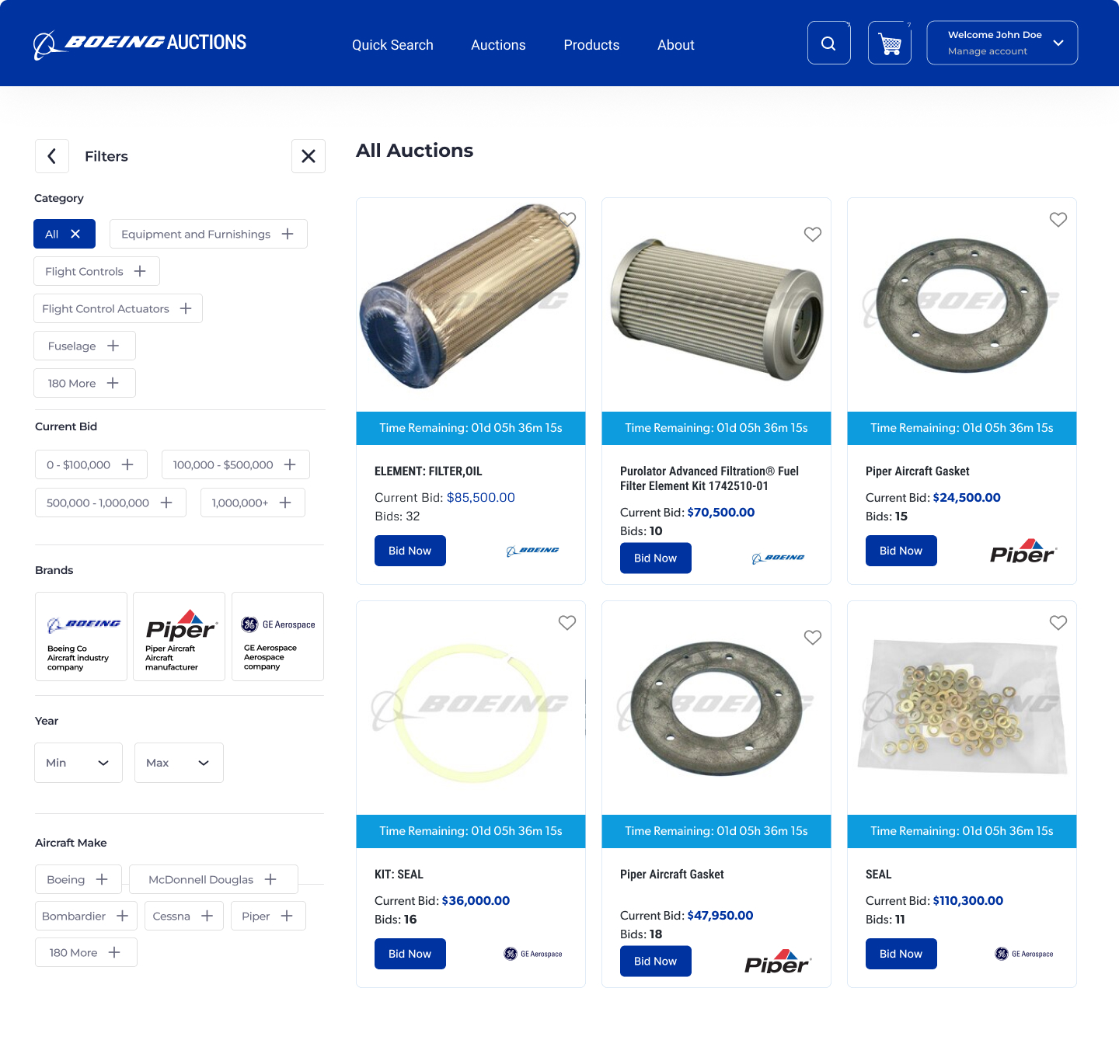This screenshot has width=1119, height=1047.
Task: Close the Filters panel with X button
Action: coord(309,156)
